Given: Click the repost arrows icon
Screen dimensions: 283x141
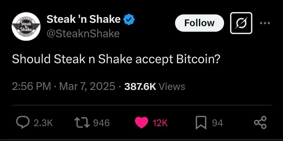Looking at the screenshot, I should coord(82,123).
